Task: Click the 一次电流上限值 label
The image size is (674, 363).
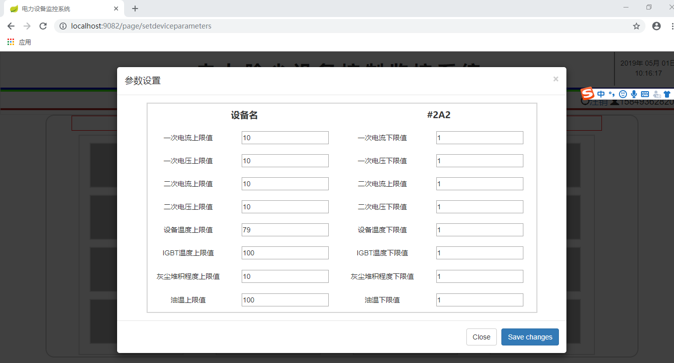Action: [x=188, y=138]
